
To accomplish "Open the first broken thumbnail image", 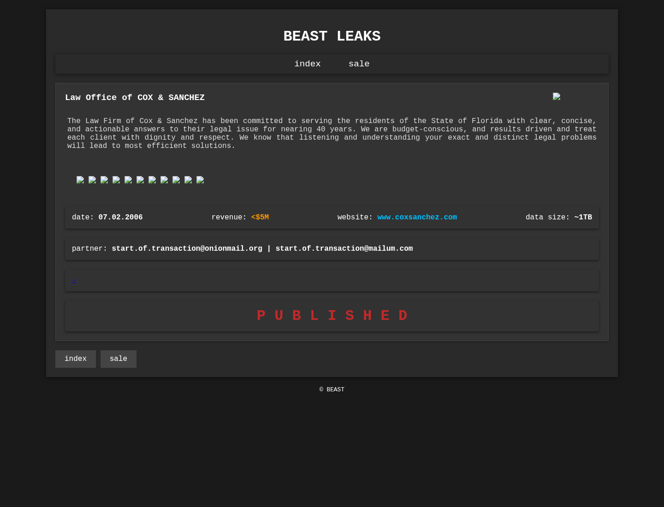I will [80, 180].
